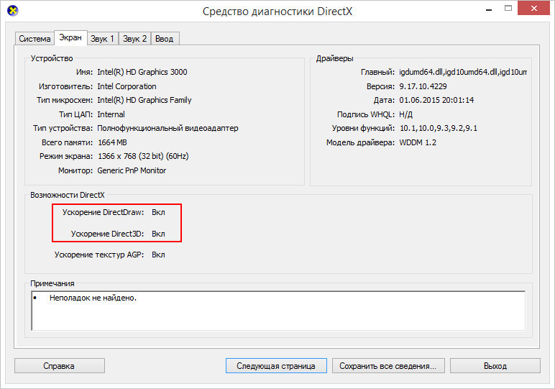Switch to the Ввод tab
The width and height of the screenshot is (555, 389).
click(164, 39)
